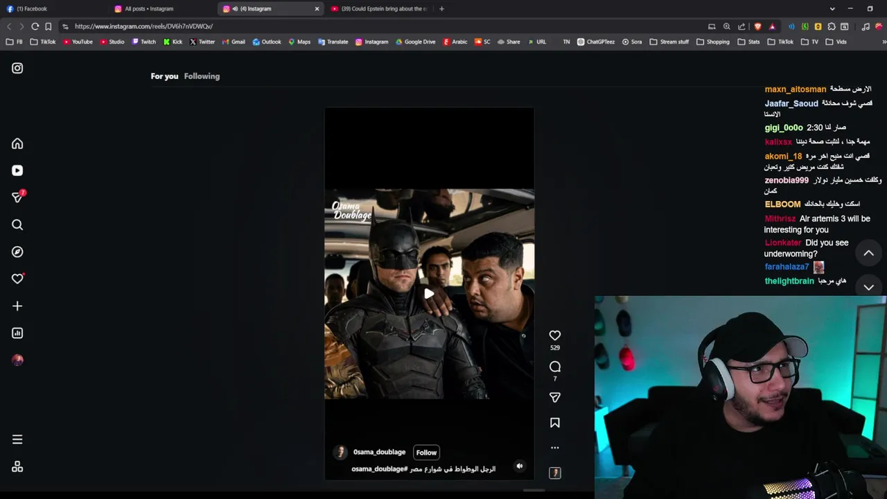This screenshot has width=887, height=499.
Task: Switch to the Facebook browser tab
Action: pos(54,9)
